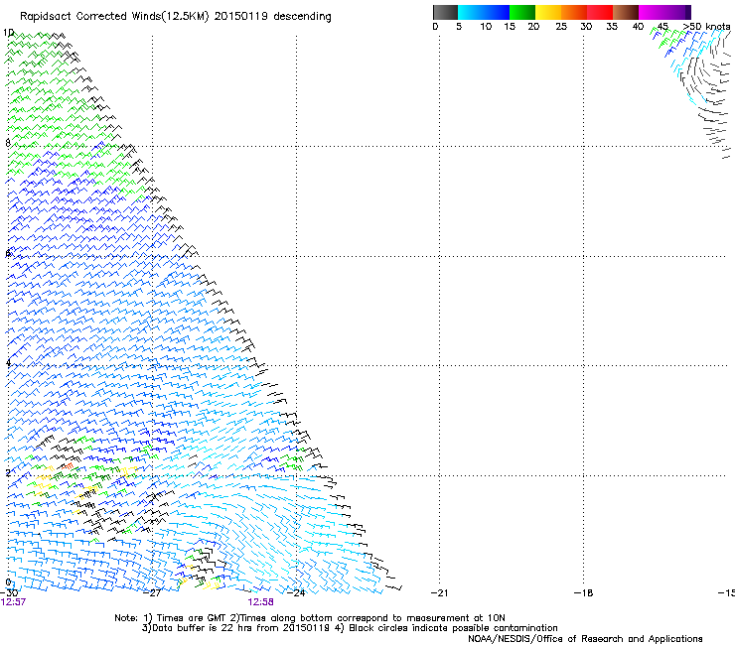This screenshot has height=645, width=735.
Task: Click the brown 35-40 knots legend swatch
Action: [x=626, y=12]
